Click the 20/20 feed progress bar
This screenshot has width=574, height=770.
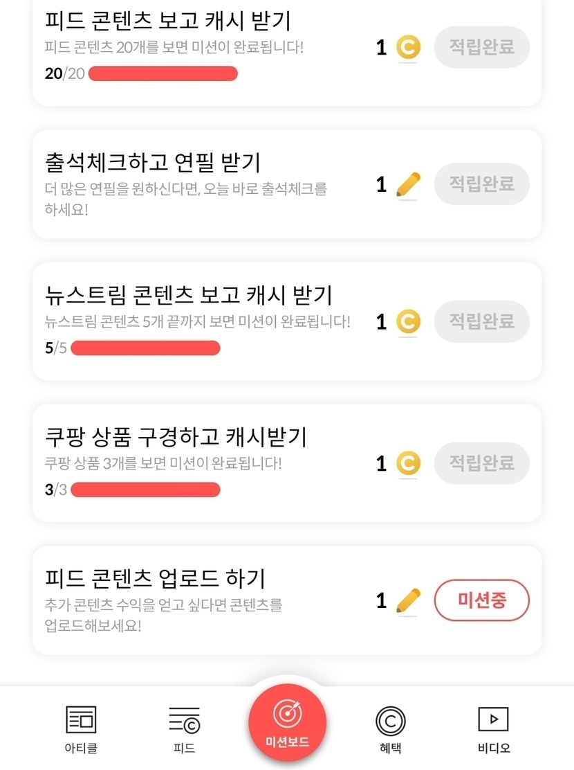163,73
